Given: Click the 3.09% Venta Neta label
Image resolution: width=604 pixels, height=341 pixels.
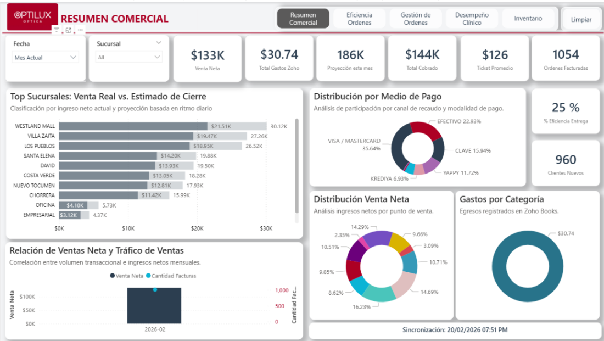Looking at the screenshot, I should click(430, 246).
